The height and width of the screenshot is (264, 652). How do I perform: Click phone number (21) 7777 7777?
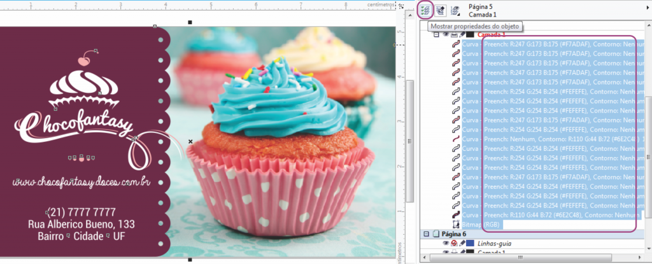(x=81, y=212)
